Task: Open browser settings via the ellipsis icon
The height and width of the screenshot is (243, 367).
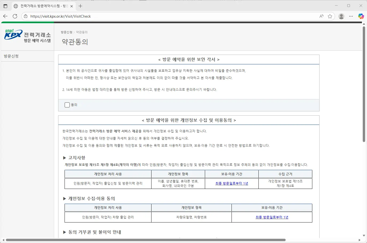Action: point(351,16)
